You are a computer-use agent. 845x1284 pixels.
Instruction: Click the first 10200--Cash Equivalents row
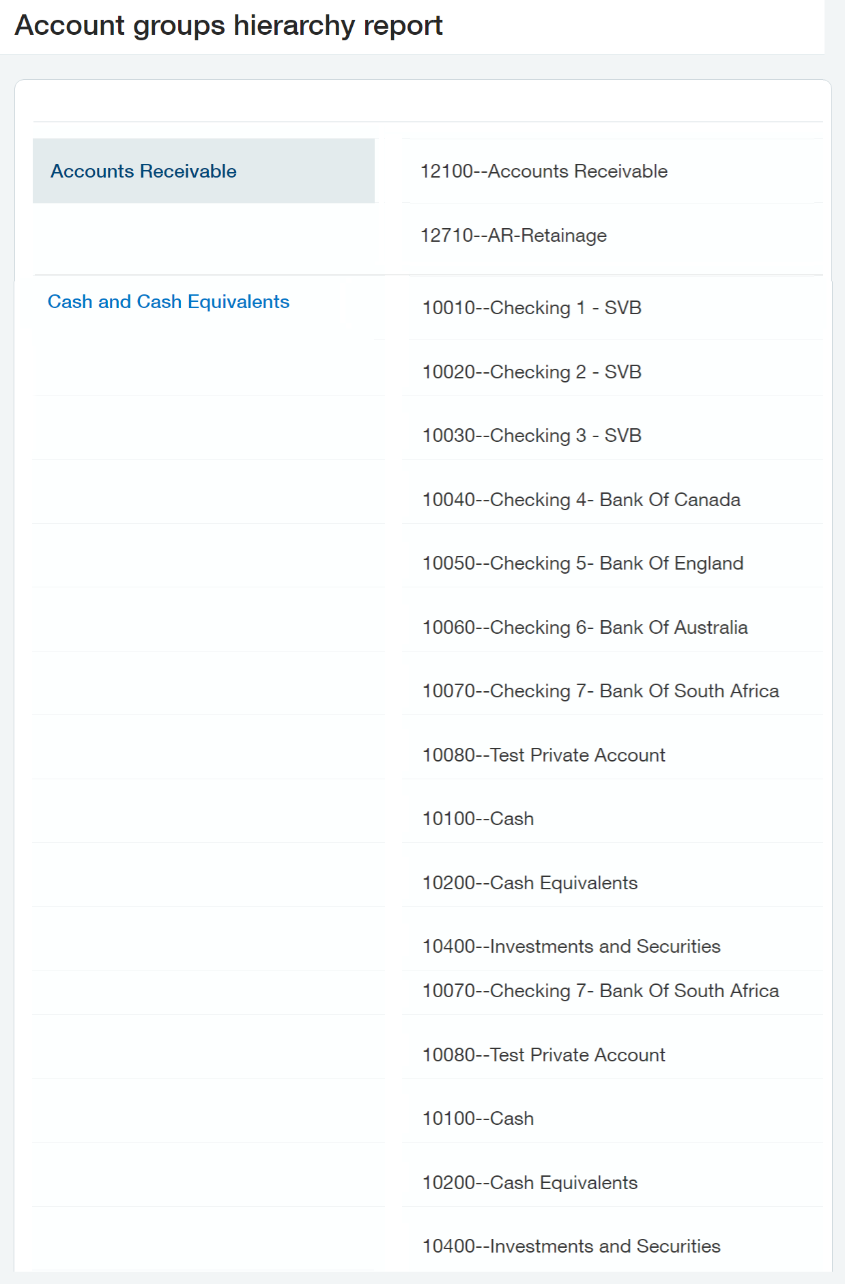[x=612, y=883]
